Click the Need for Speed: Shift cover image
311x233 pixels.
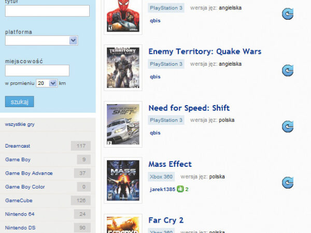(123, 124)
